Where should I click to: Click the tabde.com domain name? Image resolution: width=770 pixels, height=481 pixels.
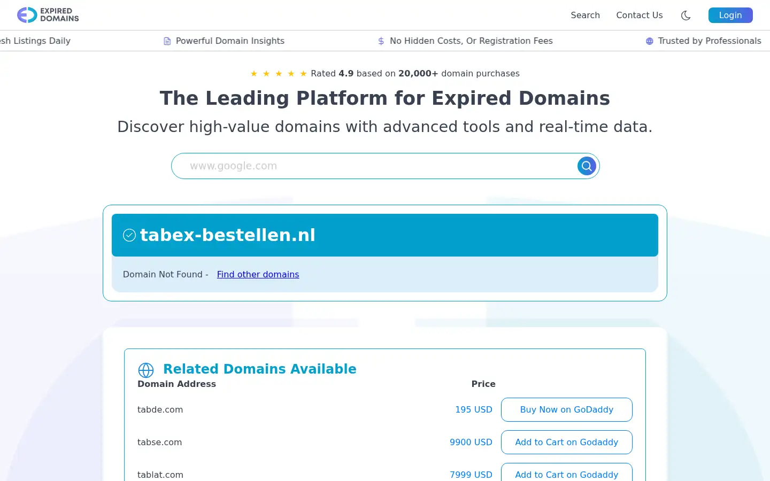tap(160, 409)
